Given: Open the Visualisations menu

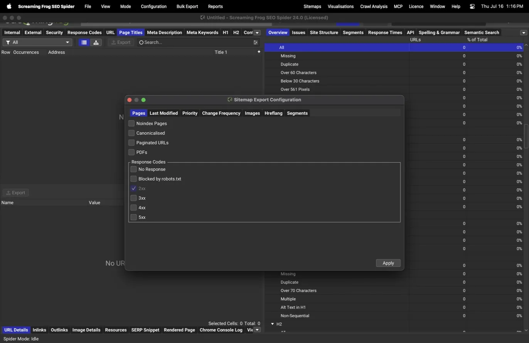Looking at the screenshot, I should [340, 7].
